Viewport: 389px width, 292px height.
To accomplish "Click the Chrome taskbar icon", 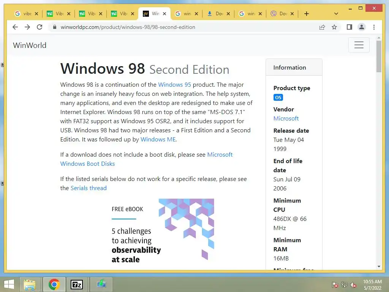I will [54, 284].
